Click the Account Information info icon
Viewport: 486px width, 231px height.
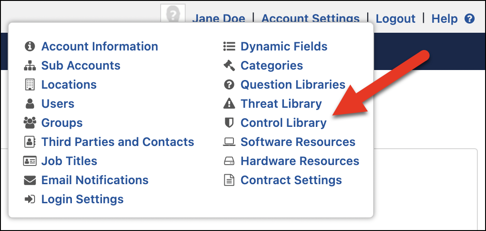pos(30,46)
